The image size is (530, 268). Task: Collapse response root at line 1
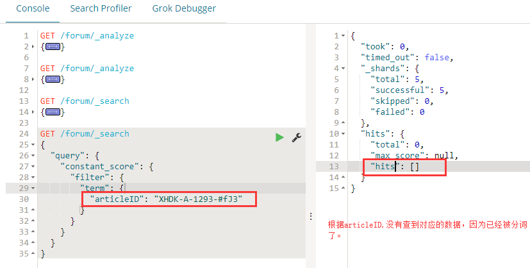(x=343, y=36)
